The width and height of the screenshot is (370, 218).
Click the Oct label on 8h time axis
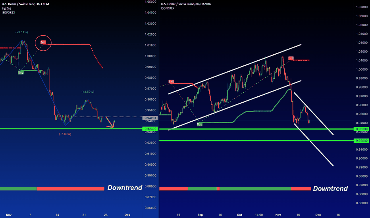tap(239, 215)
